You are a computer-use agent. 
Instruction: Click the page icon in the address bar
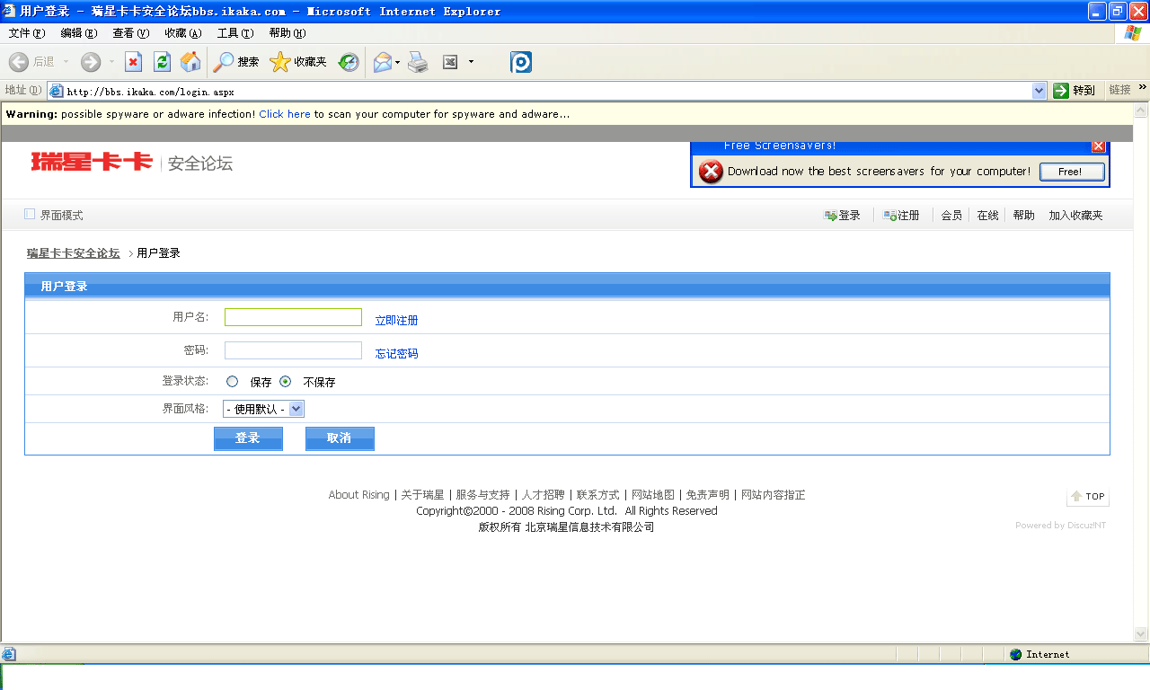coord(56,91)
